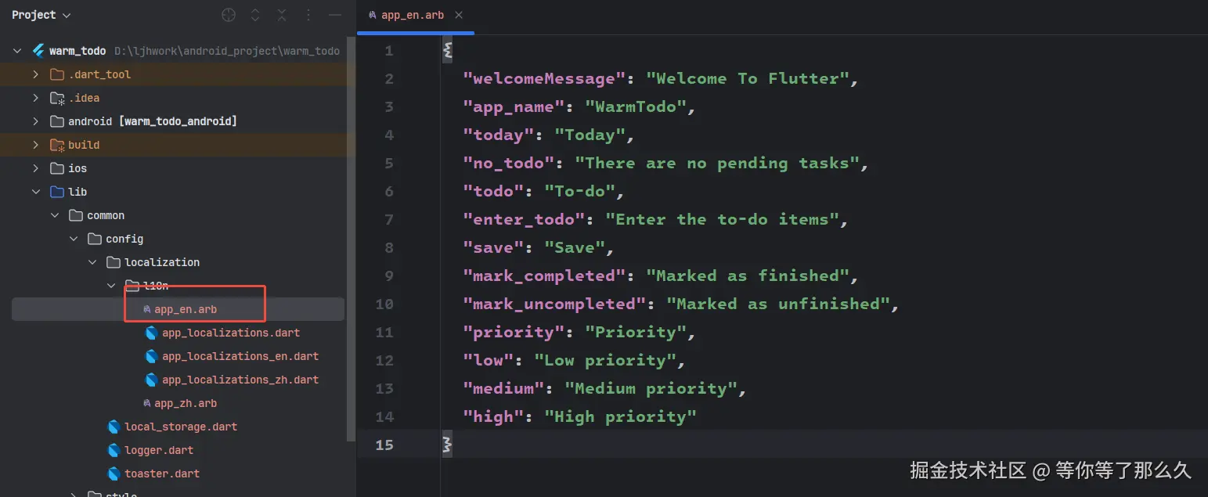Click the arb file icon of app_zh.arb
This screenshot has width=1208, height=497.
[x=146, y=403]
